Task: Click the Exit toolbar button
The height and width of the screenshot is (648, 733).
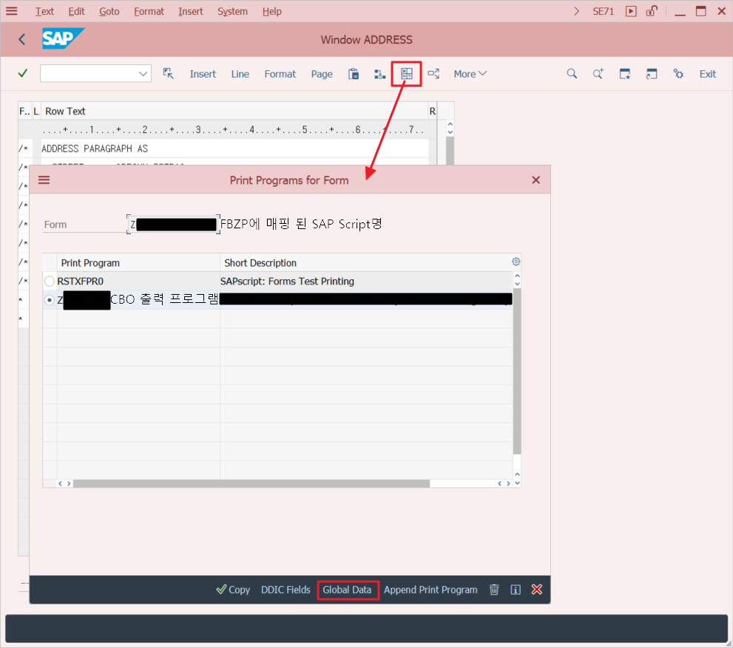Action: coord(708,74)
